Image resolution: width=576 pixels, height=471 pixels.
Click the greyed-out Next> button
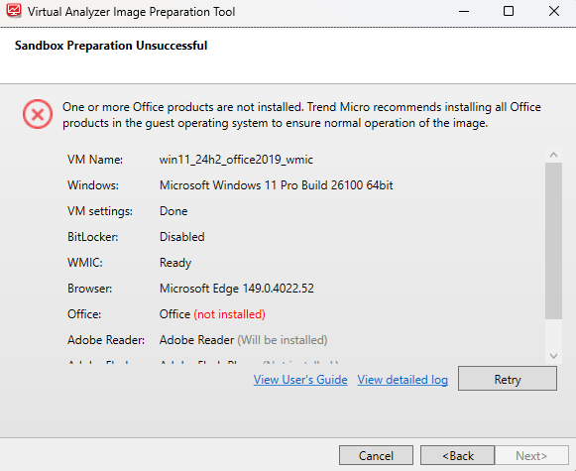531,455
